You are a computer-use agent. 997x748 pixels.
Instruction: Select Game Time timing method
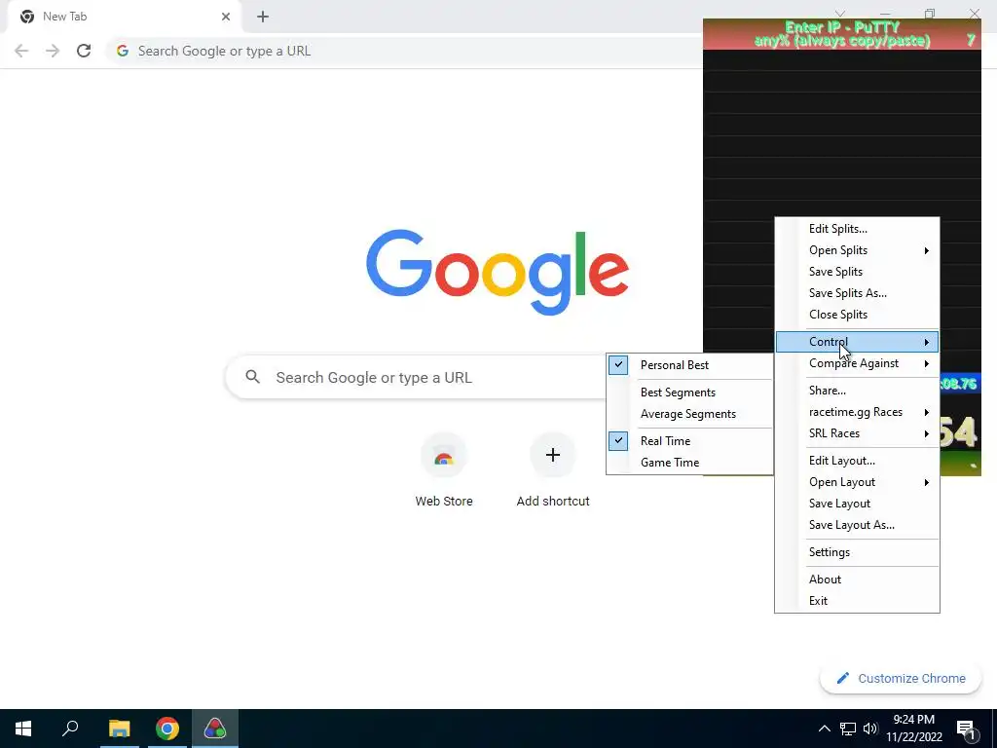(x=690, y=463)
